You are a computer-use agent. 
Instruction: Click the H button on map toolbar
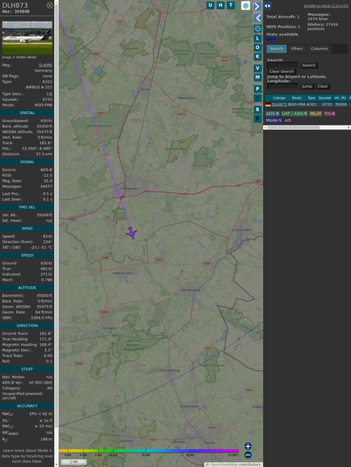point(221,5)
